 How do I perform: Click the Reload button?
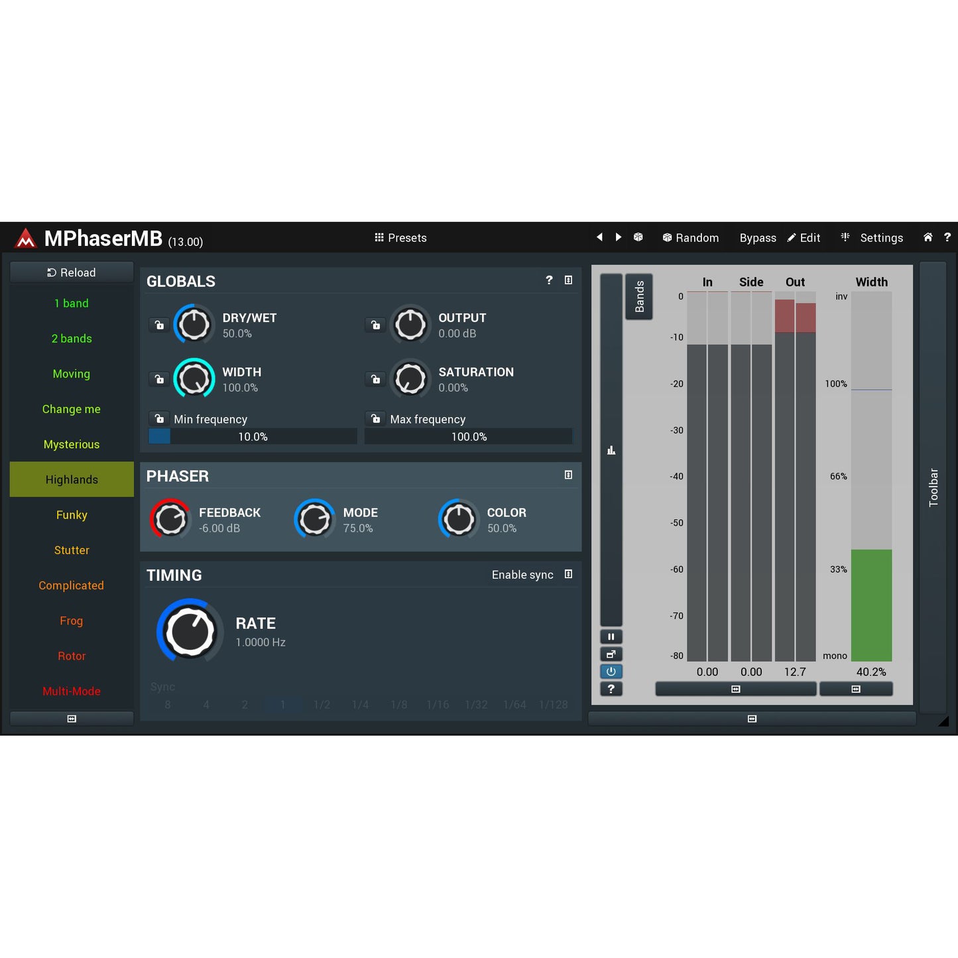pyautogui.click(x=72, y=272)
